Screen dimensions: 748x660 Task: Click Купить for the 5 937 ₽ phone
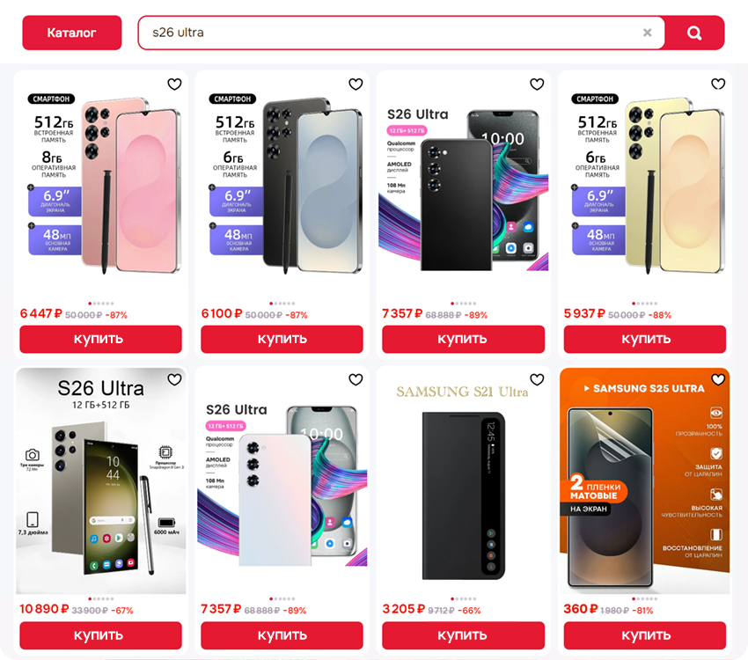point(645,339)
